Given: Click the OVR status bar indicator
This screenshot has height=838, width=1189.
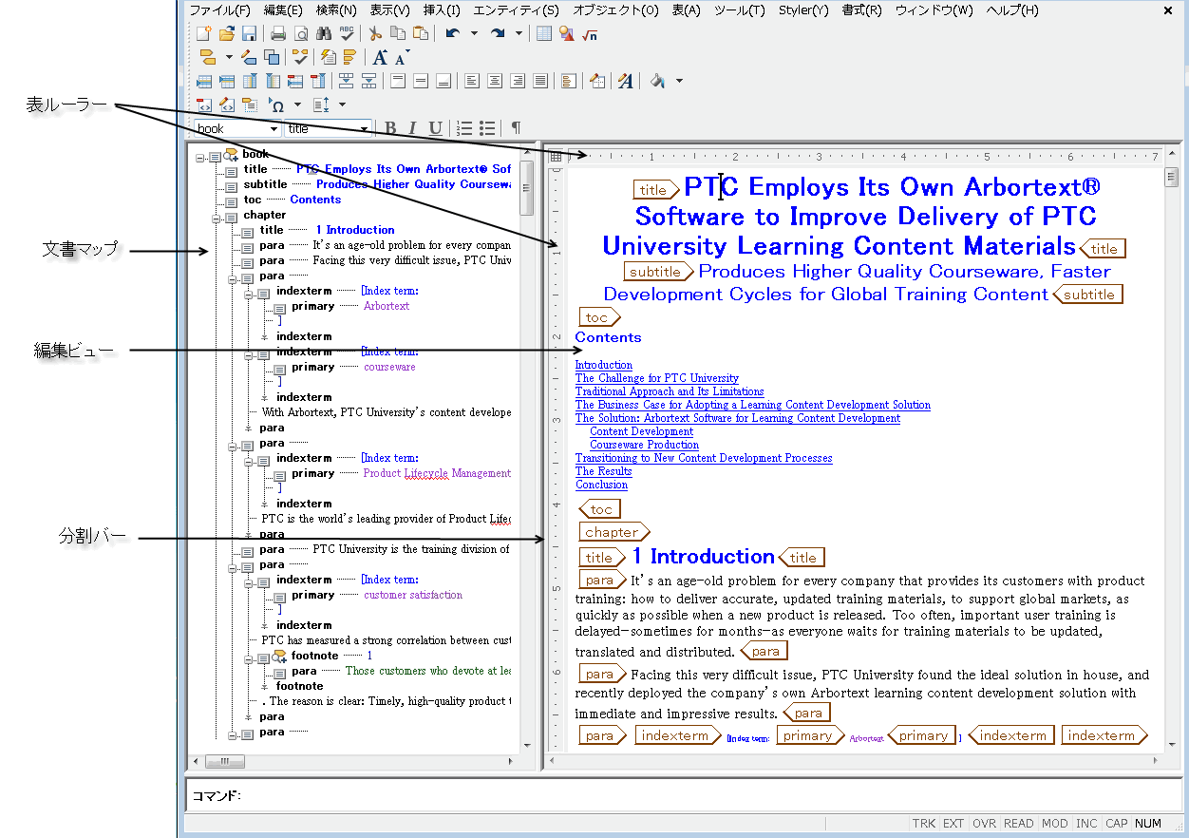Looking at the screenshot, I should pos(984,824).
